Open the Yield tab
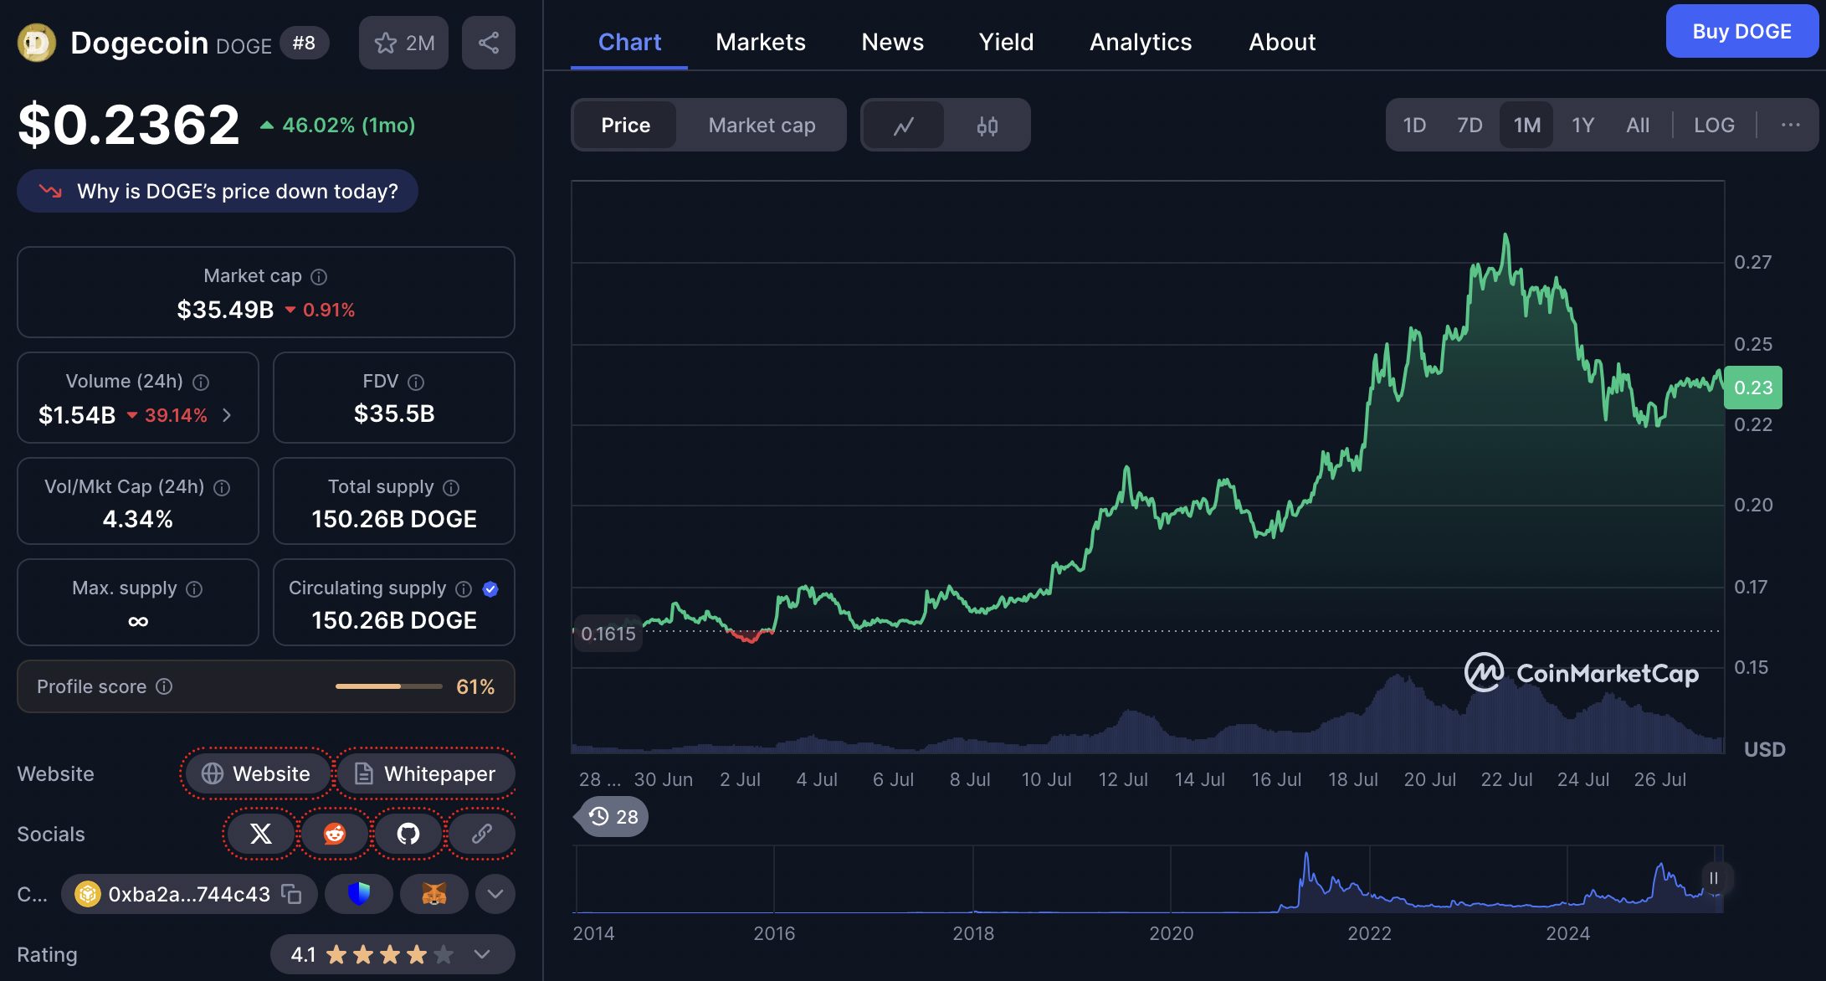This screenshot has width=1826, height=981. tap(1007, 42)
